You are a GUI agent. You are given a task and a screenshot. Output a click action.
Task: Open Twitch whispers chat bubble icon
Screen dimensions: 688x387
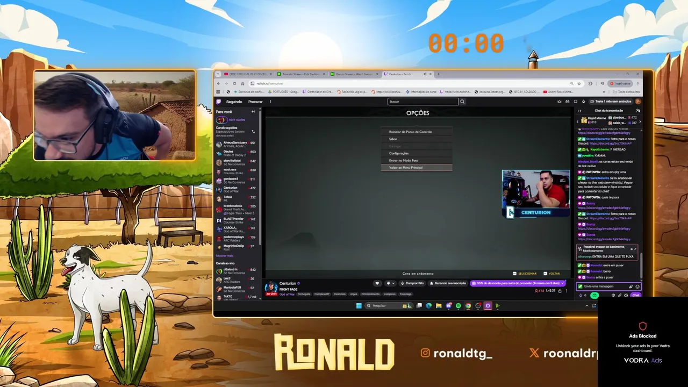click(576, 102)
